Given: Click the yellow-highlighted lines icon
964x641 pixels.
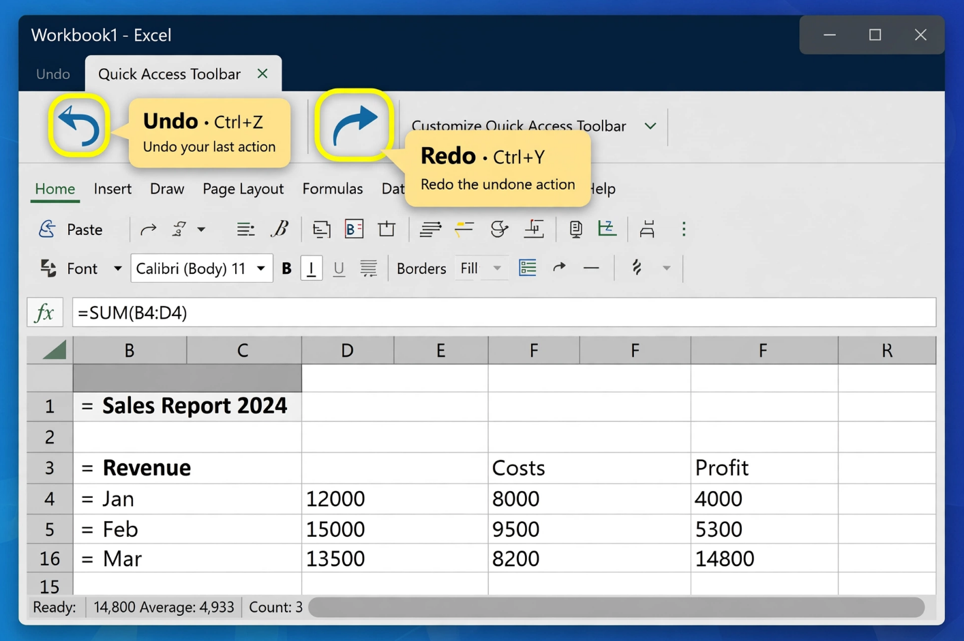Looking at the screenshot, I should point(464,229).
